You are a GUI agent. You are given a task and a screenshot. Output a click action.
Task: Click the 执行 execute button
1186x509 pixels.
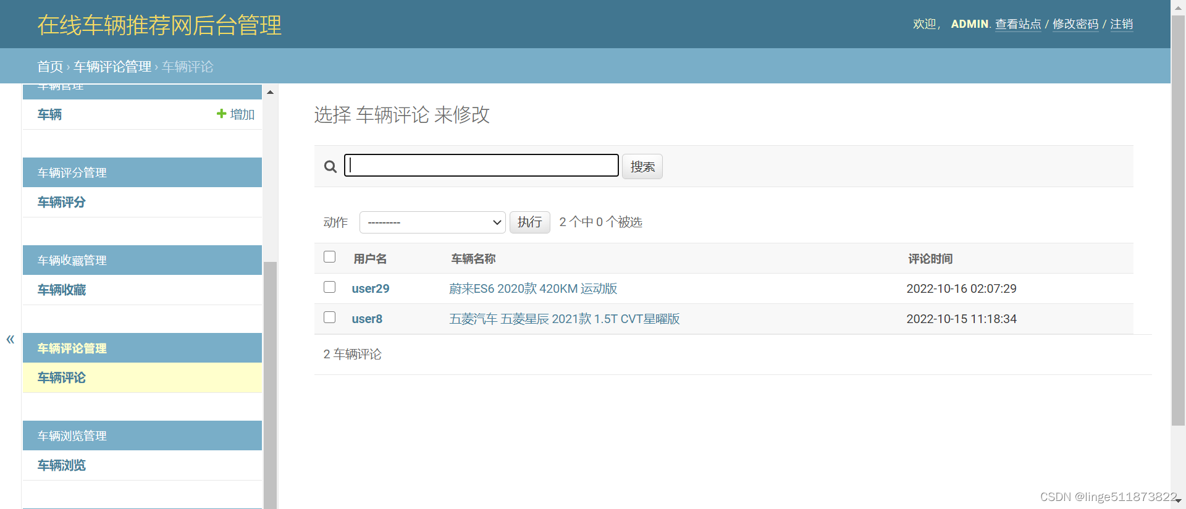coord(529,222)
